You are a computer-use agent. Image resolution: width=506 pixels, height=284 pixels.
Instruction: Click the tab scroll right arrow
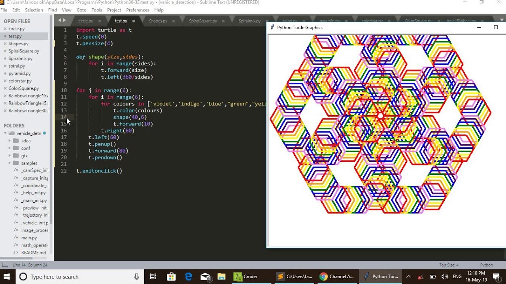click(64, 20)
